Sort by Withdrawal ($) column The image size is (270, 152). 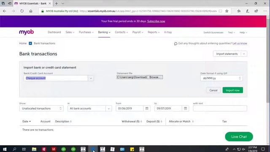click(132, 121)
